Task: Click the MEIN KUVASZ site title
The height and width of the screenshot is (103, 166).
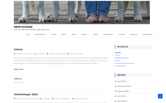Action: [23, 27]
